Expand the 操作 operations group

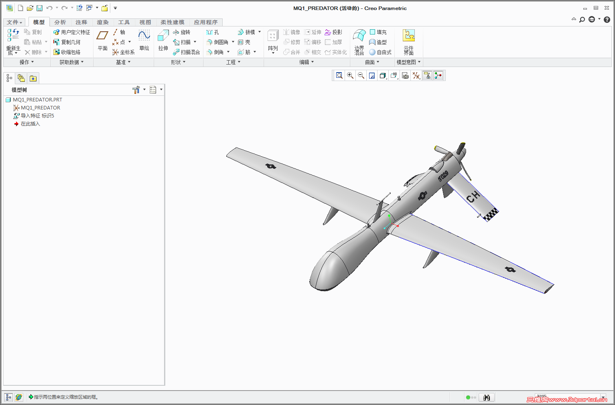pyautogui.click(x=27, y=62)
